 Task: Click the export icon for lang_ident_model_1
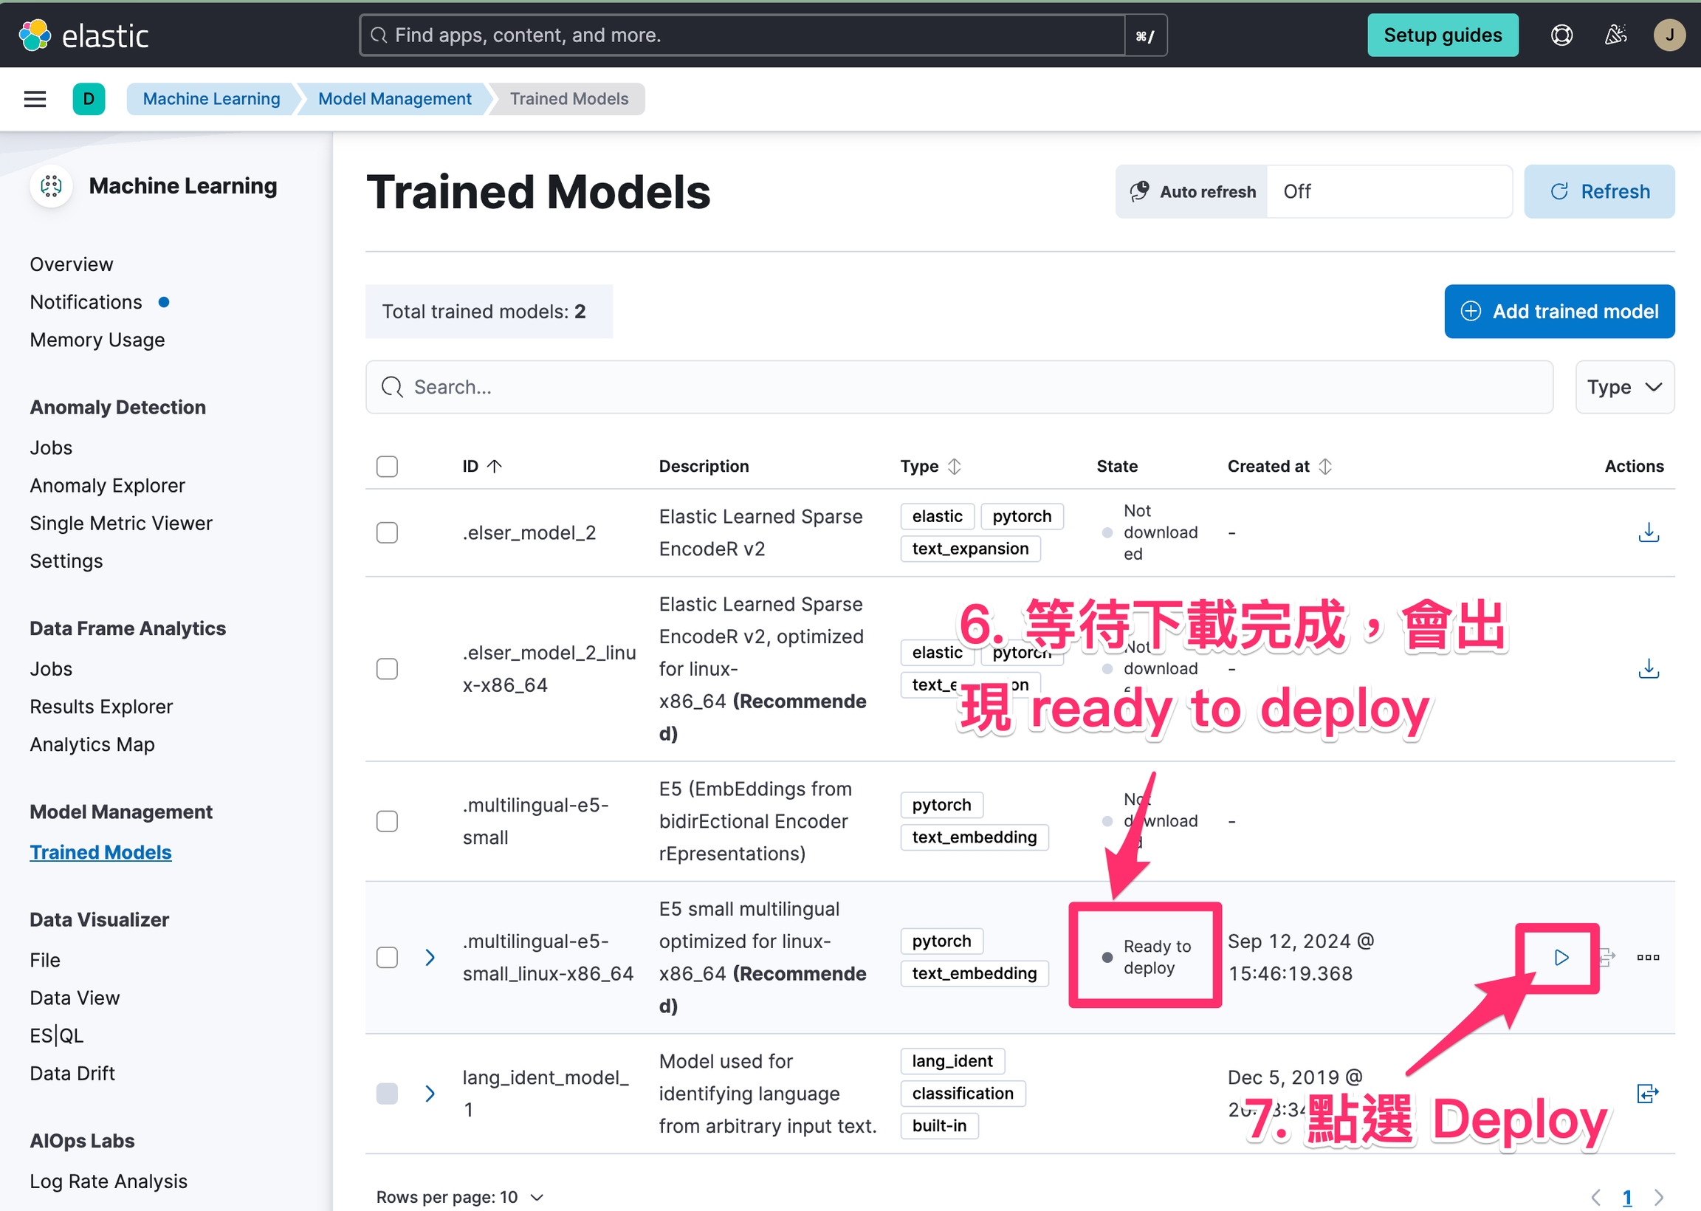[x=1647, y=1094]
